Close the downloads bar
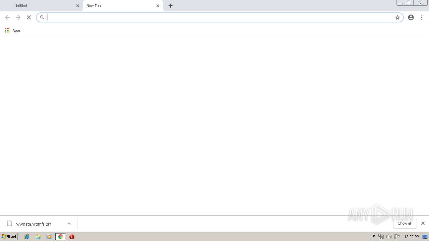Image resolution: width=429 pixels, height=241 pixels. coord(423,223)
